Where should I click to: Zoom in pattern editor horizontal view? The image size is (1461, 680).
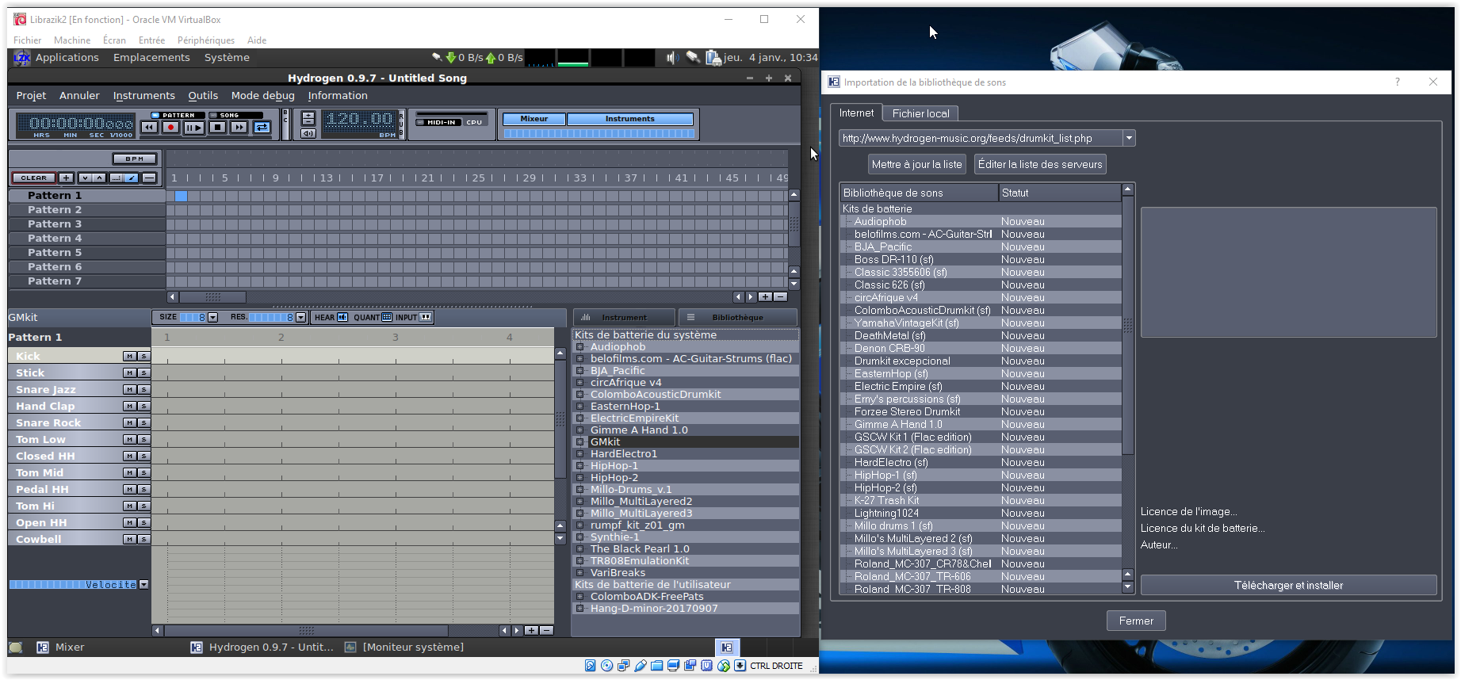(x=531, y=630)
